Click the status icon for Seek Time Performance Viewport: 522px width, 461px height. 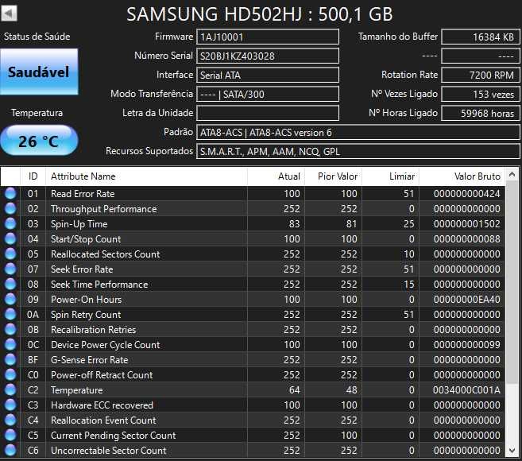tap(10, 284)
